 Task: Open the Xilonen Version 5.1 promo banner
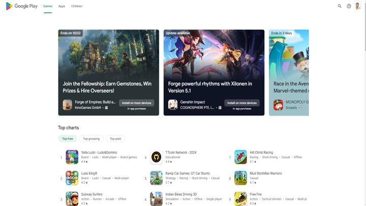(x=214, y=72)
